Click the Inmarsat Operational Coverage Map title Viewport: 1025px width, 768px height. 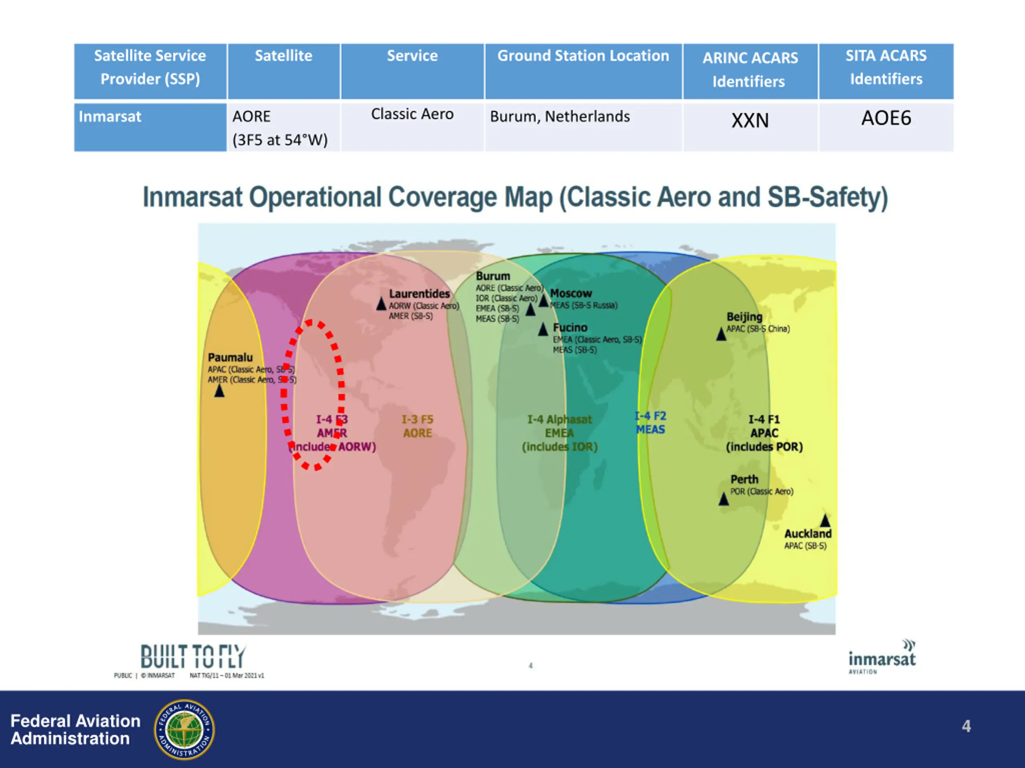515,198
